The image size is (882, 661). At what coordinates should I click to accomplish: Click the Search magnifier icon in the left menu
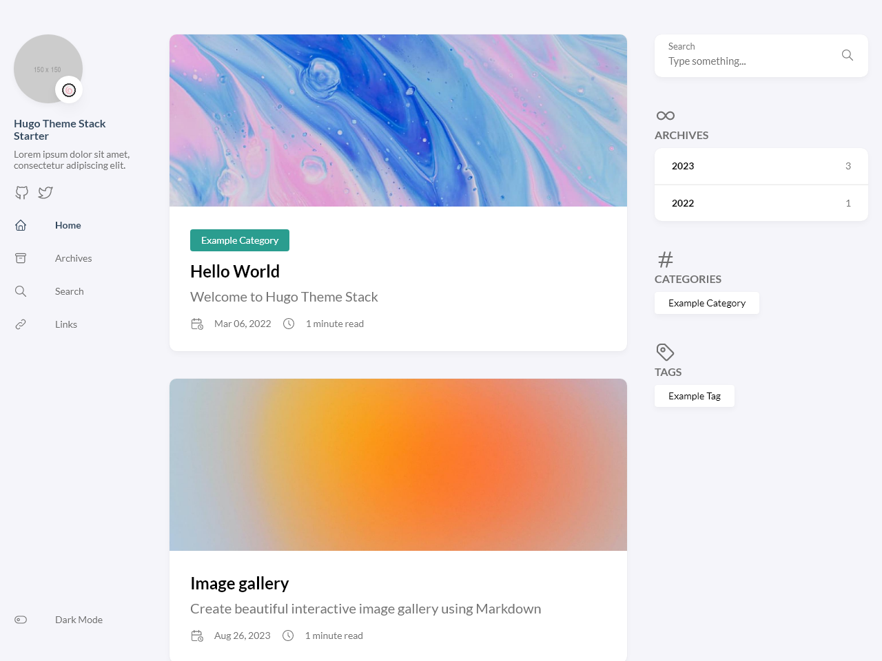pyautogui.click(x=21, y=291)
